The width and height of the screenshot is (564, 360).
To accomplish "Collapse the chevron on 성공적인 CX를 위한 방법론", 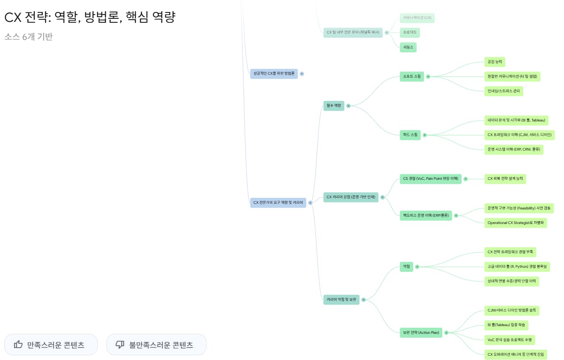I will [x=302, y=74].
